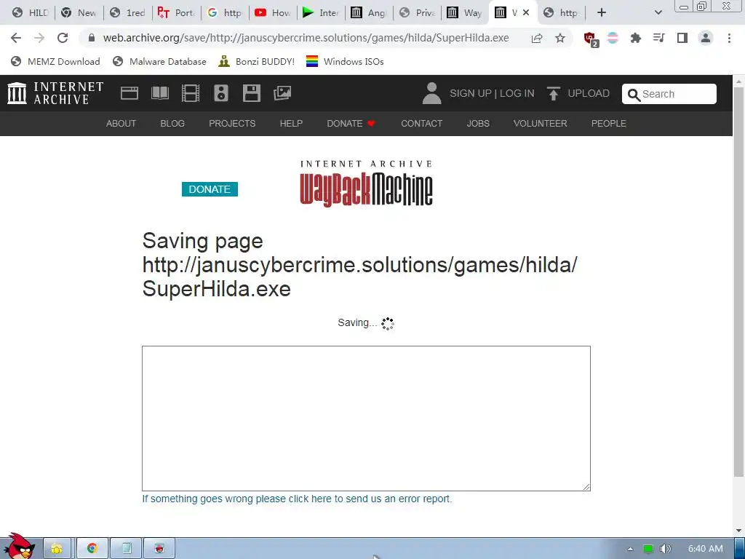Switch to the HILD tab

coord(30,13)
